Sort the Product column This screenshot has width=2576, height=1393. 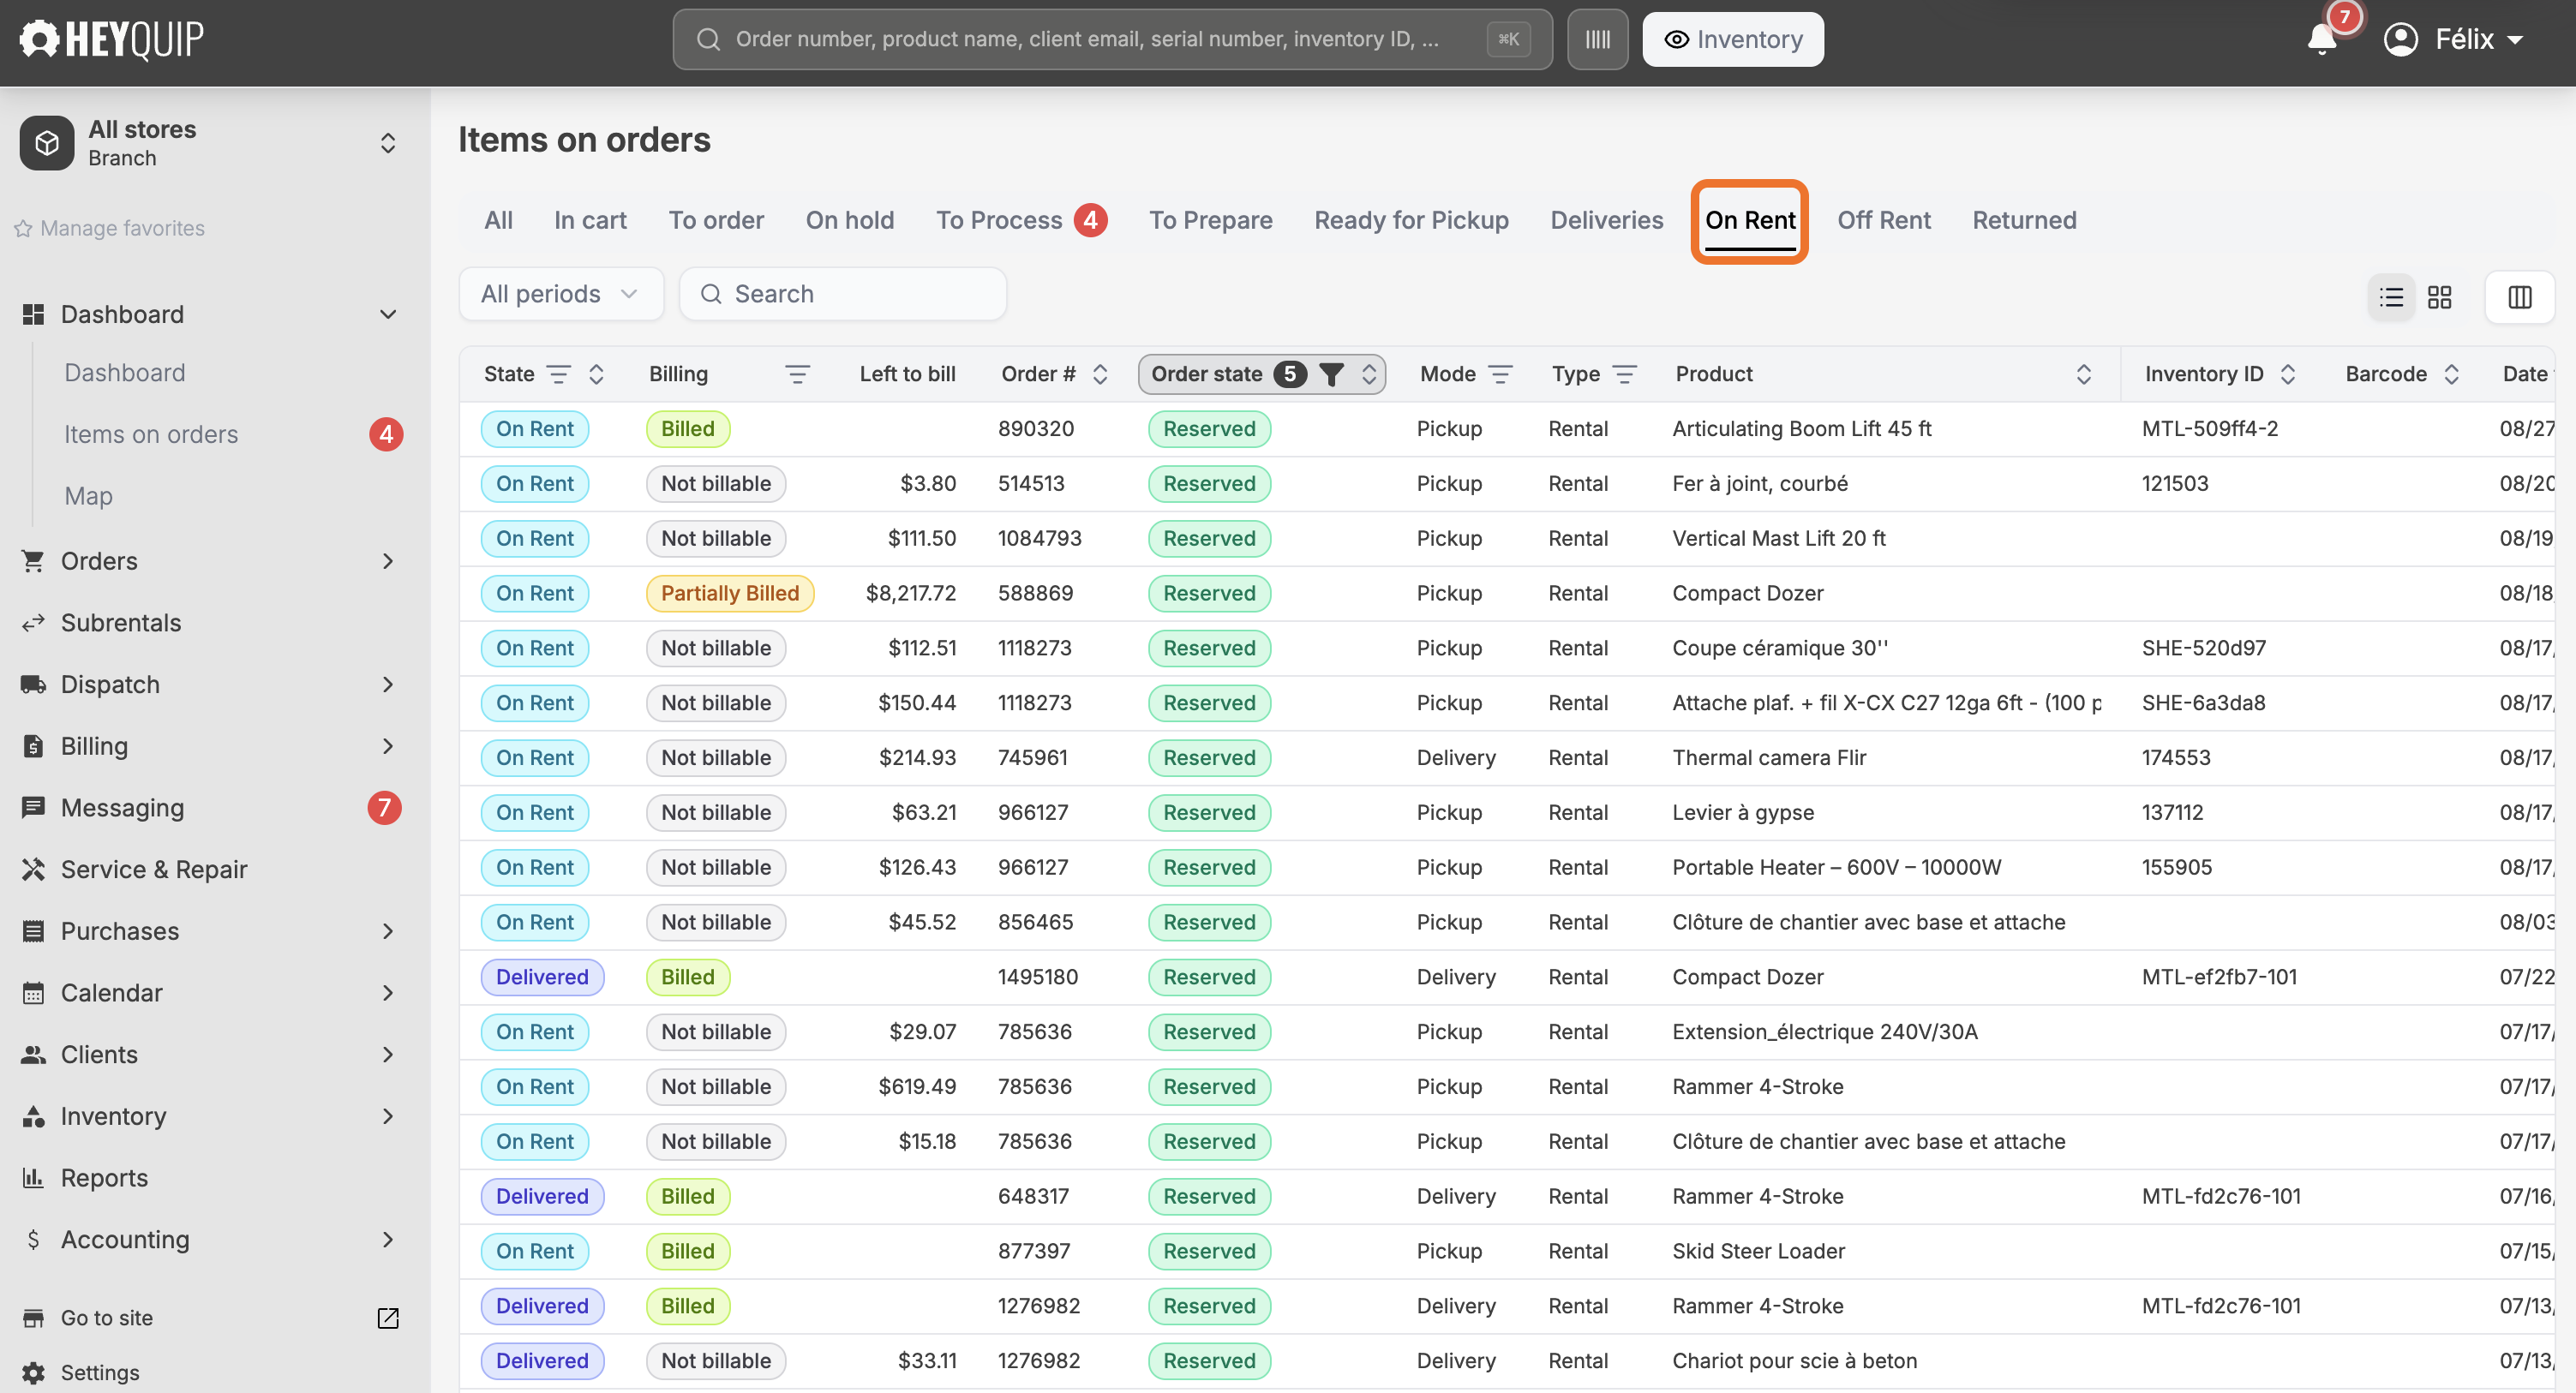click(2084, 374)
